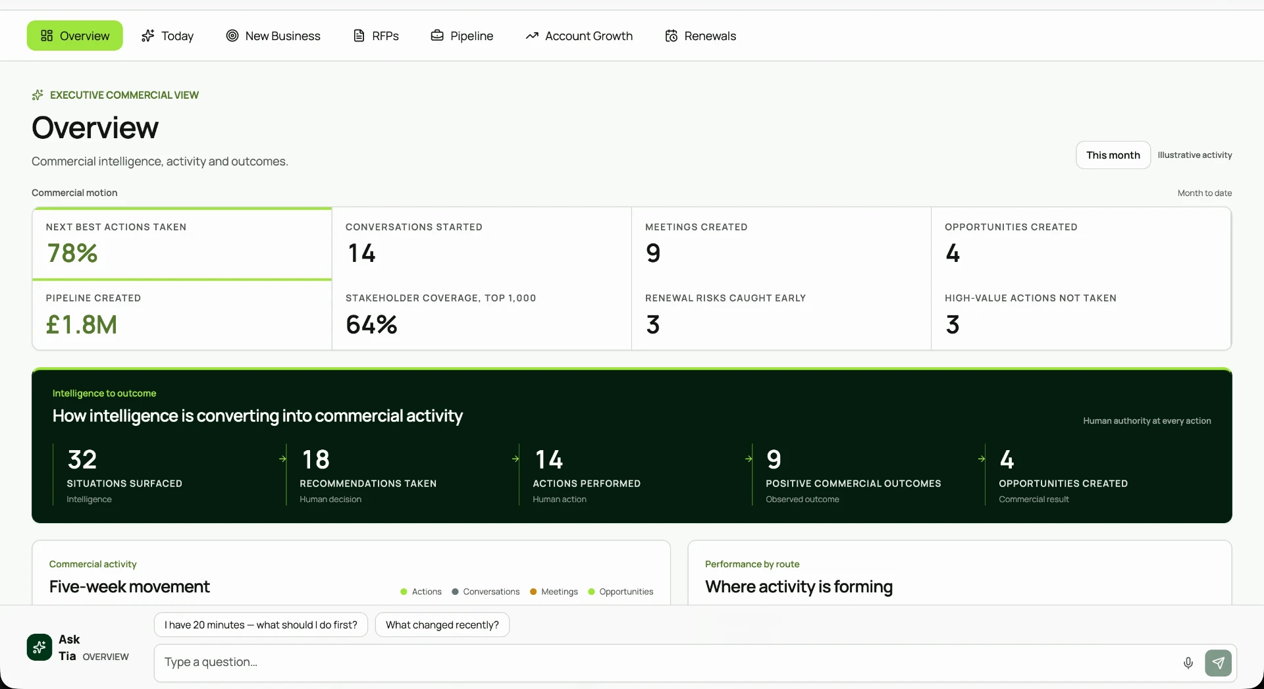Open the Pipeline Created £1.8M card
1264x689 pixels.
[182, 315]
